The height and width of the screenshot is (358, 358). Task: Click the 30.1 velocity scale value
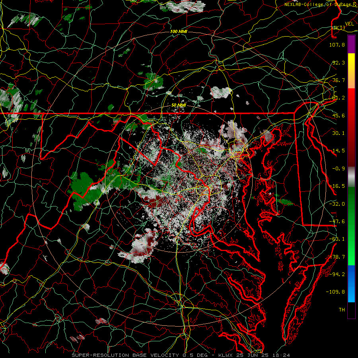(339, 133)
